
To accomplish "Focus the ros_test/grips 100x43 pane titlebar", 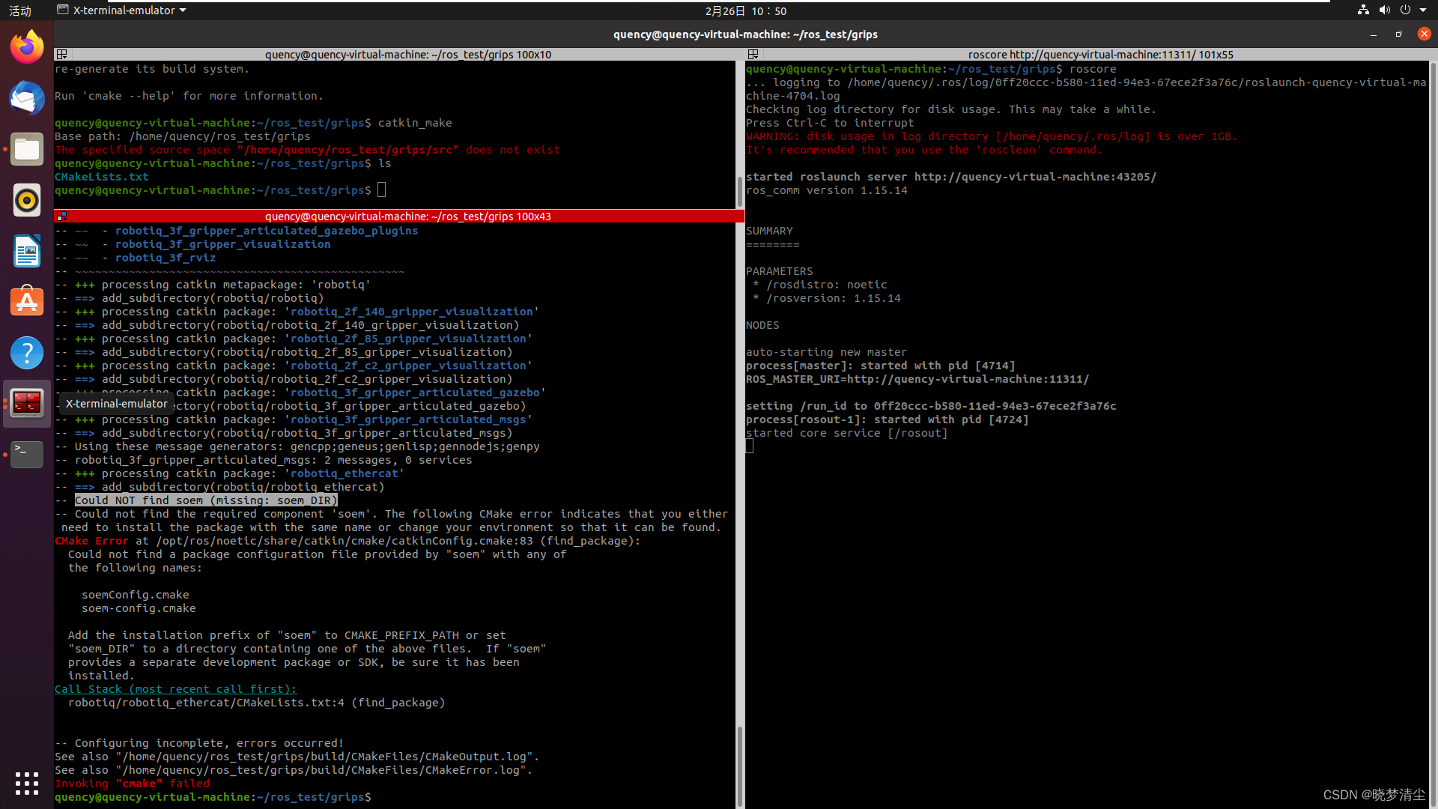I will [408, 216].
